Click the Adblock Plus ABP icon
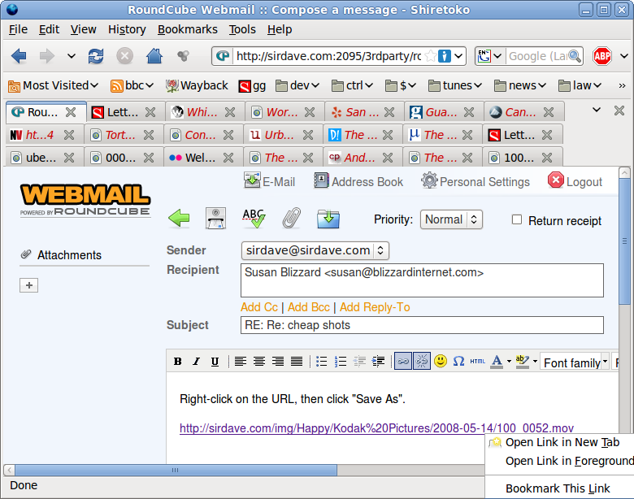634x499 pixels. [601, 56]
